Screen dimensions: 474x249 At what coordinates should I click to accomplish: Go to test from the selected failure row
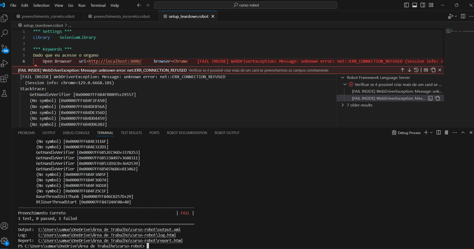tap(438, 98)
